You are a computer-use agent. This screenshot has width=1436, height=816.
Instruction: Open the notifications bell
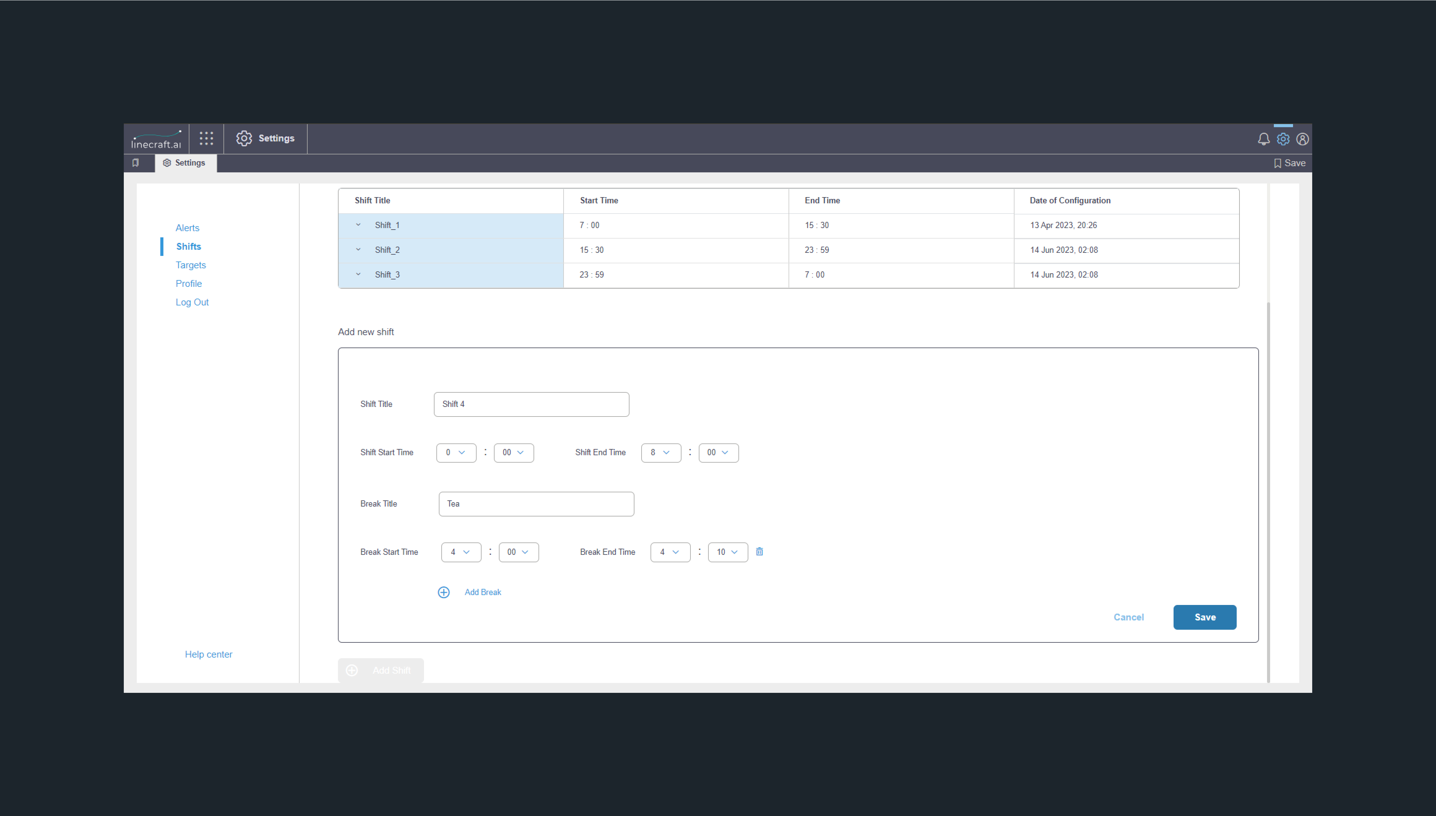point(1263,139)
